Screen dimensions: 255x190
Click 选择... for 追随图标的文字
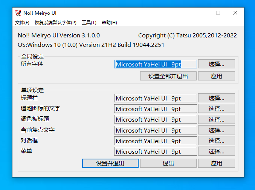[217, 108]
